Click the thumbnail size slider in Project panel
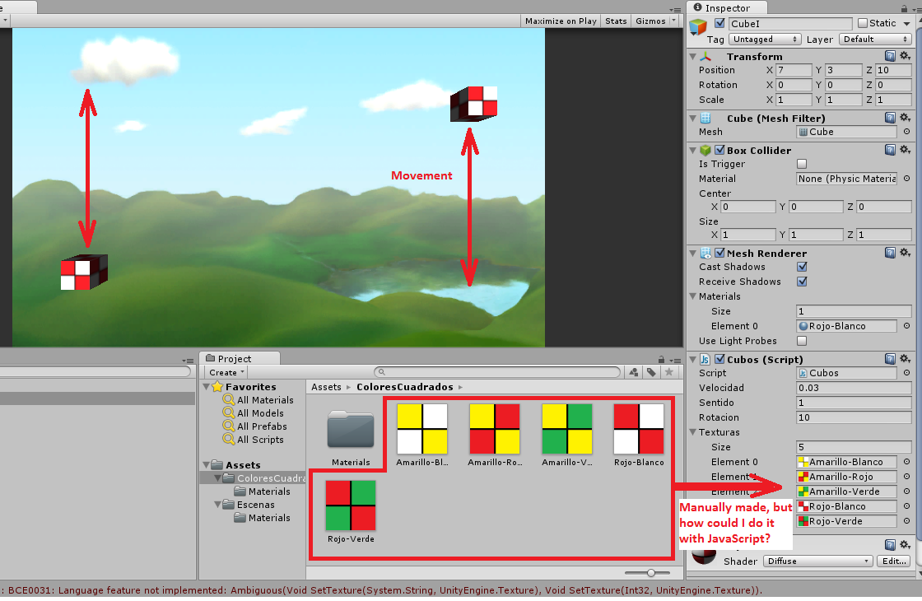The height and width of the screenshot is (601, 922). pos(650,571)
